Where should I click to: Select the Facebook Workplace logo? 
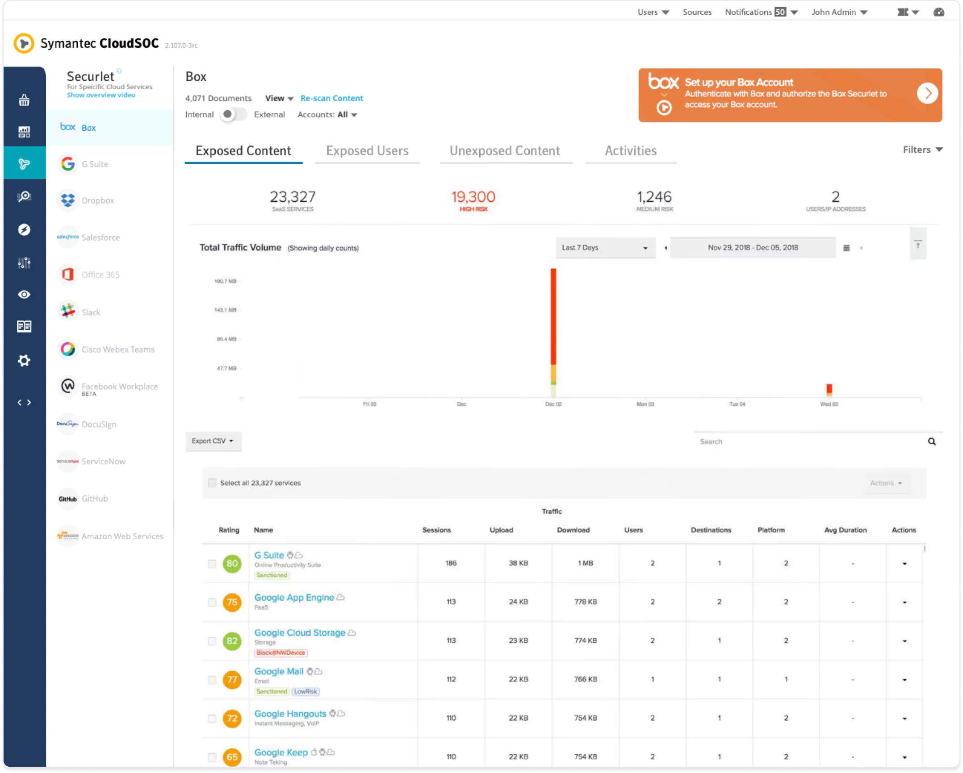(x=68, y=386)
